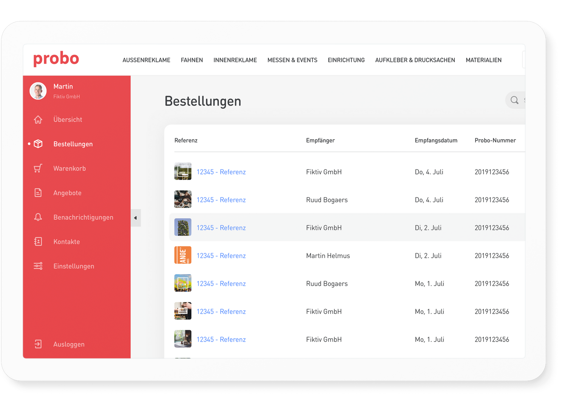Select the Kontakte address book icon
Image resolution: width=562 pixels, height=399 pixels.
click(38, 241)
